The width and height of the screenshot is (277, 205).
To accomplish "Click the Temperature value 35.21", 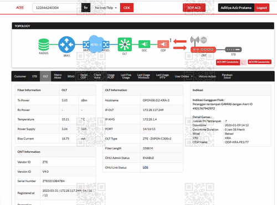I will coord(65,119).
